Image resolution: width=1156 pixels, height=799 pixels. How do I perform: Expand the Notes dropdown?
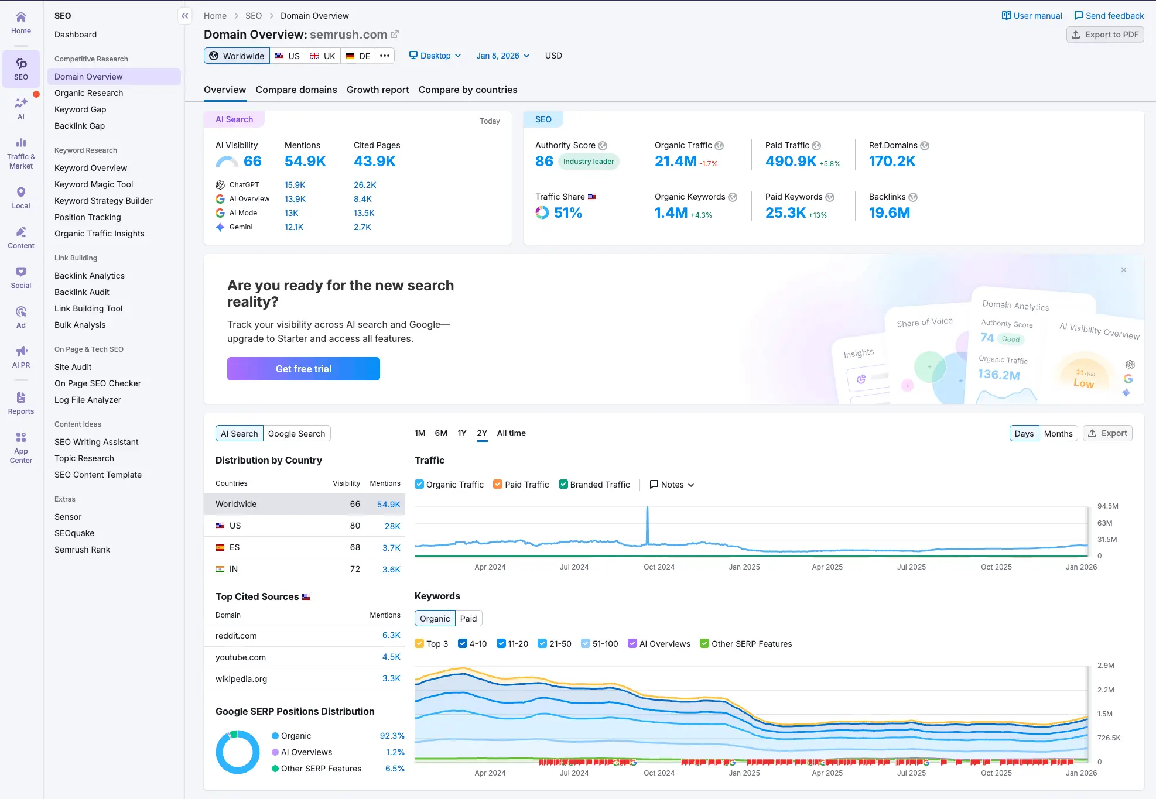(x=672, y=485)
